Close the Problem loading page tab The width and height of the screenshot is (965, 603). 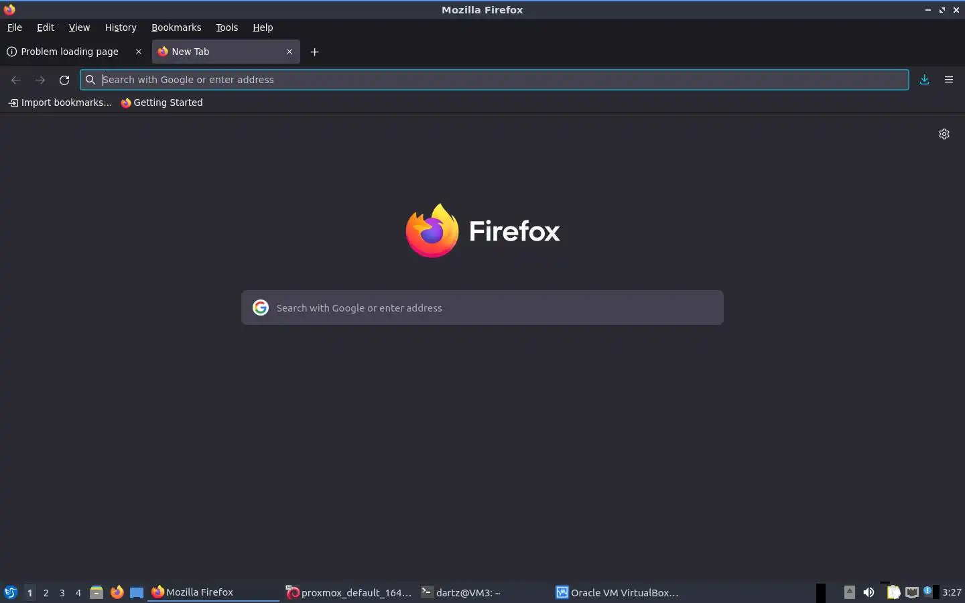(139, 52)
